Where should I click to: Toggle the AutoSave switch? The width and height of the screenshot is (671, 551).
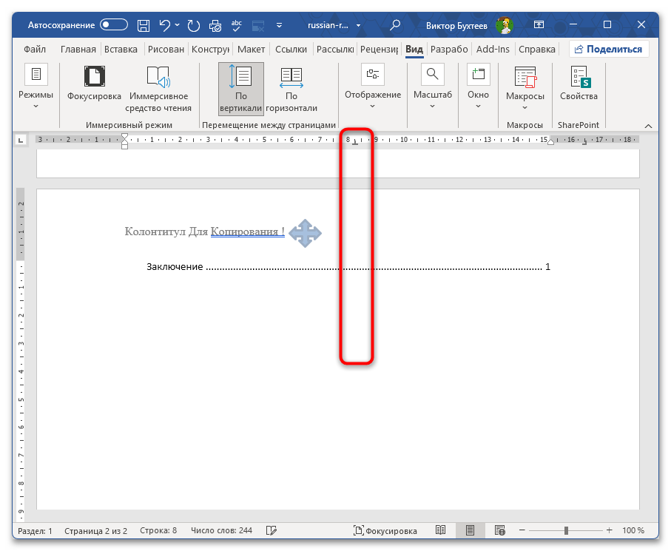(x=114, y=25)
